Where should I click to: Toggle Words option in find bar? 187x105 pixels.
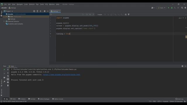click(x=90, y=15)
